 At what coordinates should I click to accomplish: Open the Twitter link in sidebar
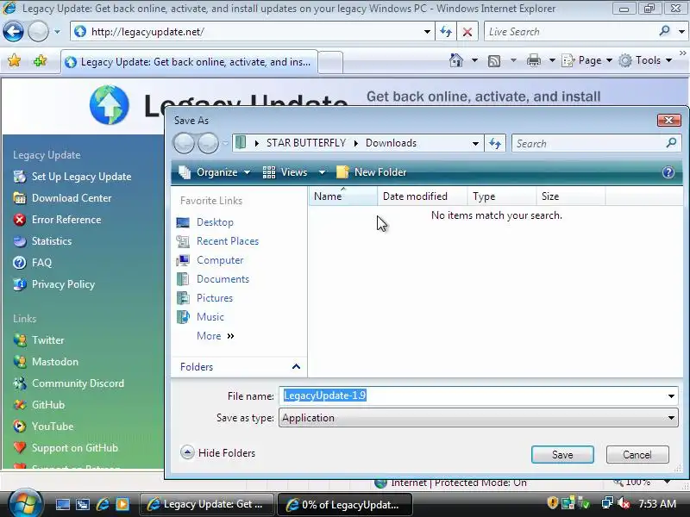point(47,339)
